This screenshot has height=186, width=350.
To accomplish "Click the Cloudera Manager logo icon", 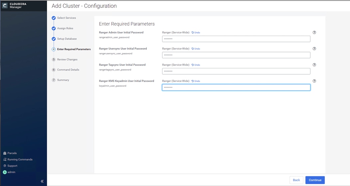I will [5, 6].
